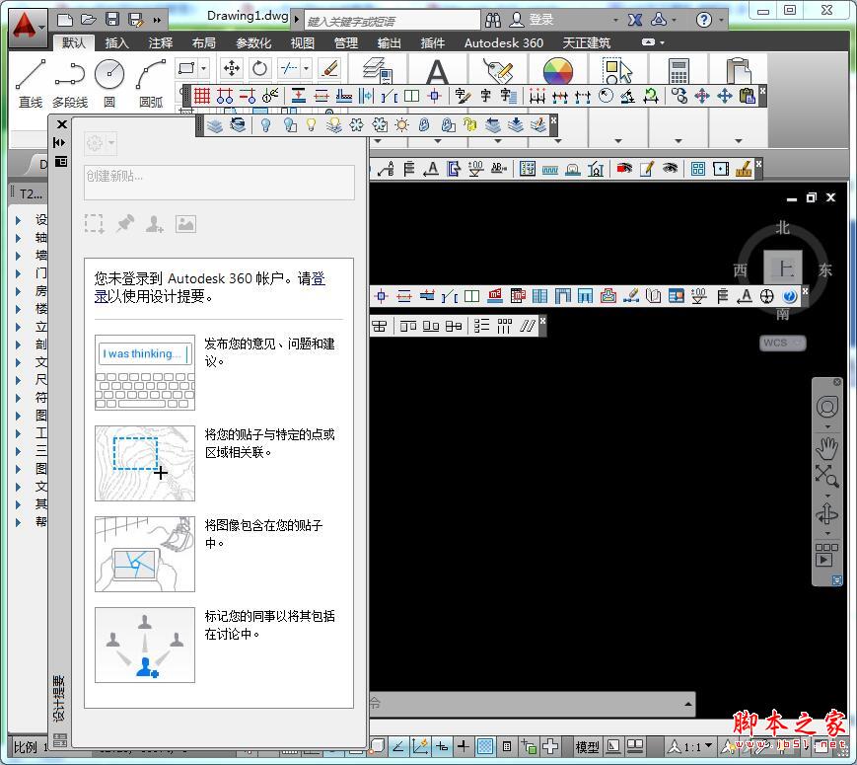Toggle the layer lock padlock icon

click(424, 125)
